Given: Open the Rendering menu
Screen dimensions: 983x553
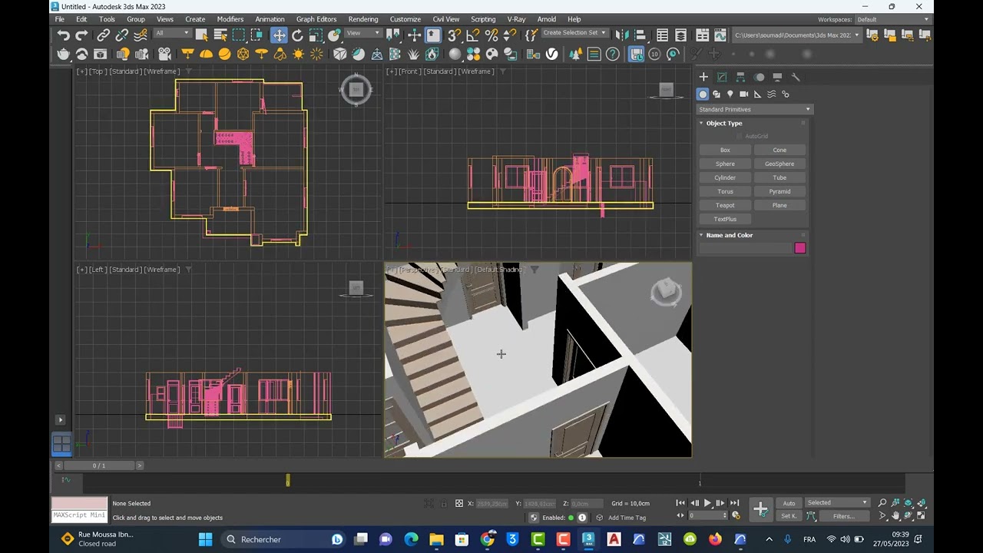Looking at the screenshot, I should [362, 19].
